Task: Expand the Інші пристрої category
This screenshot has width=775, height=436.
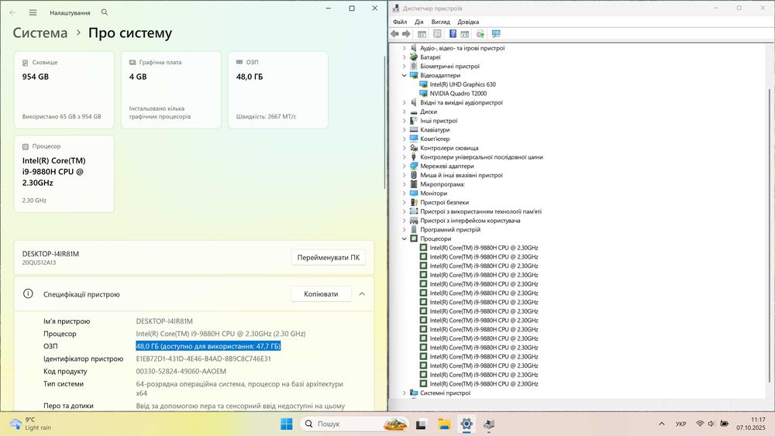Action: pos(405,121)
